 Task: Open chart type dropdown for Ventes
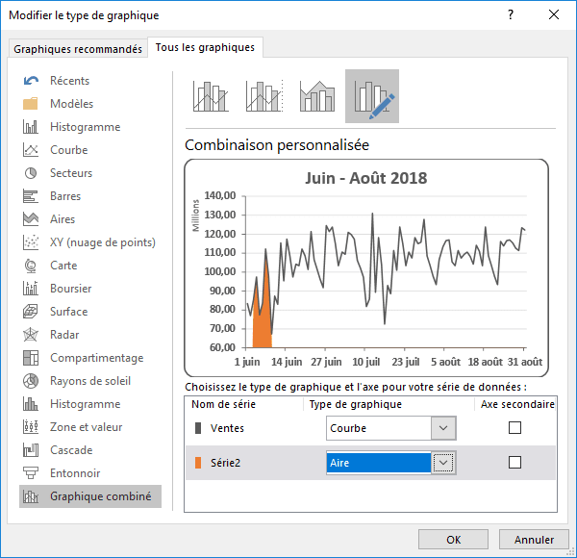[443, 428]
